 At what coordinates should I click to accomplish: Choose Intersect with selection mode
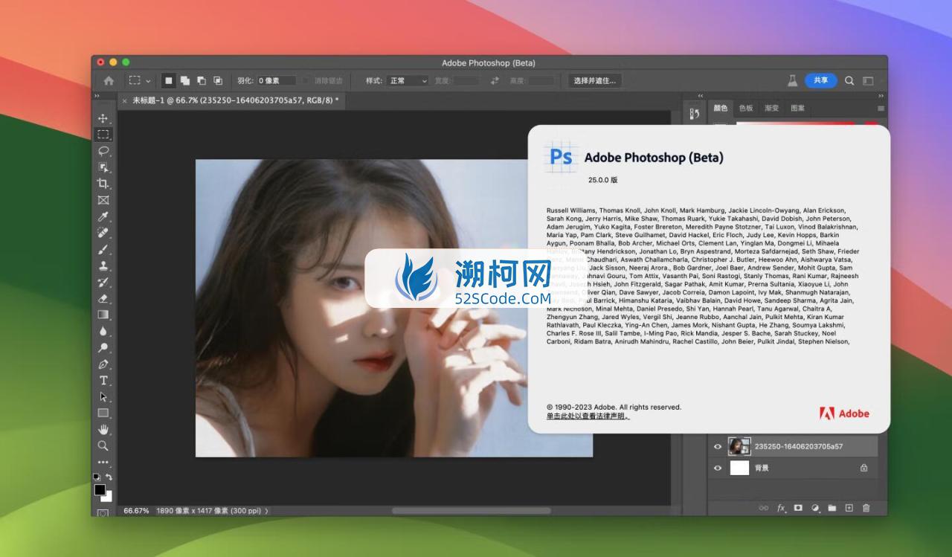coord(218,80)
